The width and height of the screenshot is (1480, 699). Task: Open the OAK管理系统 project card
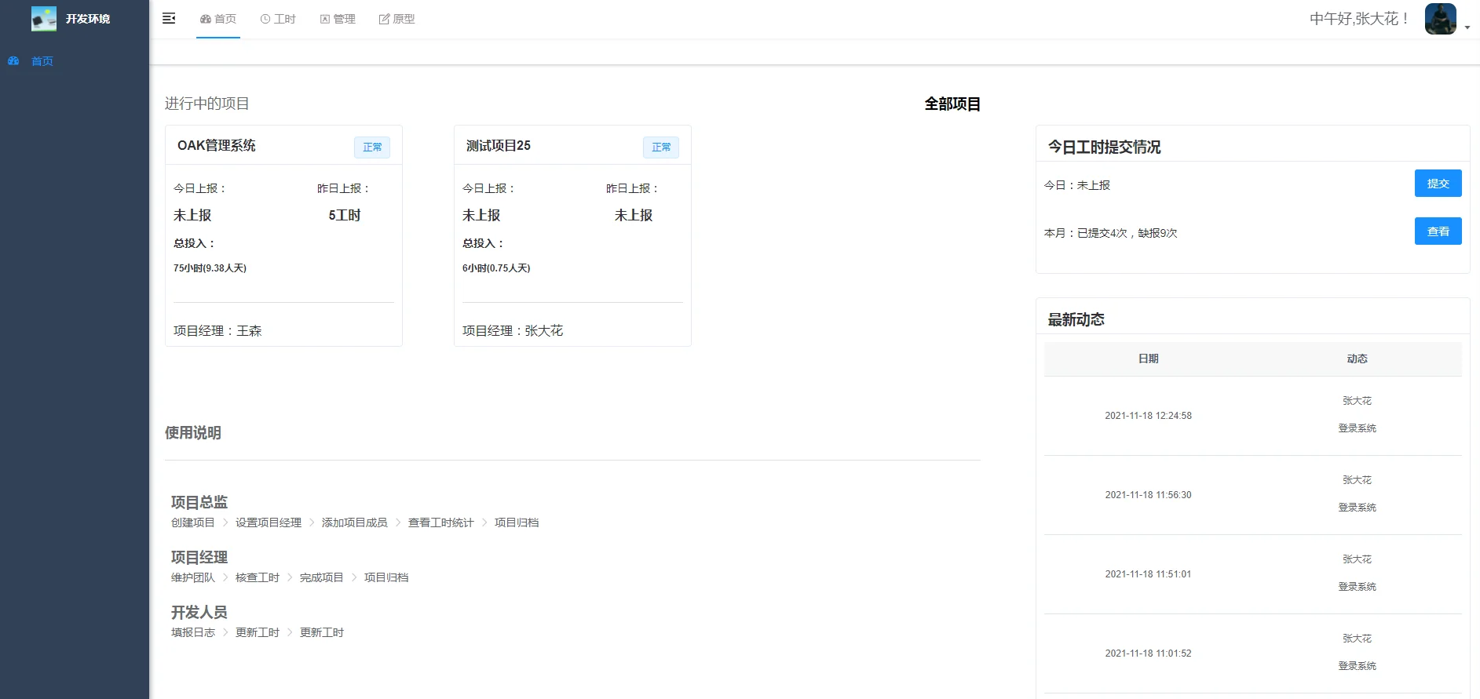coord(283,235)
